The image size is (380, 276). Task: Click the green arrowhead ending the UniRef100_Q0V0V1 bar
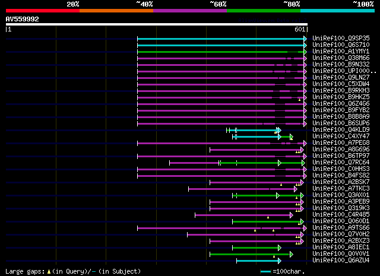[x=292, y=255]
